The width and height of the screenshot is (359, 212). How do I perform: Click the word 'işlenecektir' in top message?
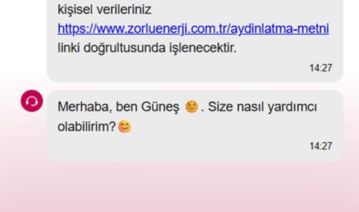pyautogui.click(x=203, y=48)
